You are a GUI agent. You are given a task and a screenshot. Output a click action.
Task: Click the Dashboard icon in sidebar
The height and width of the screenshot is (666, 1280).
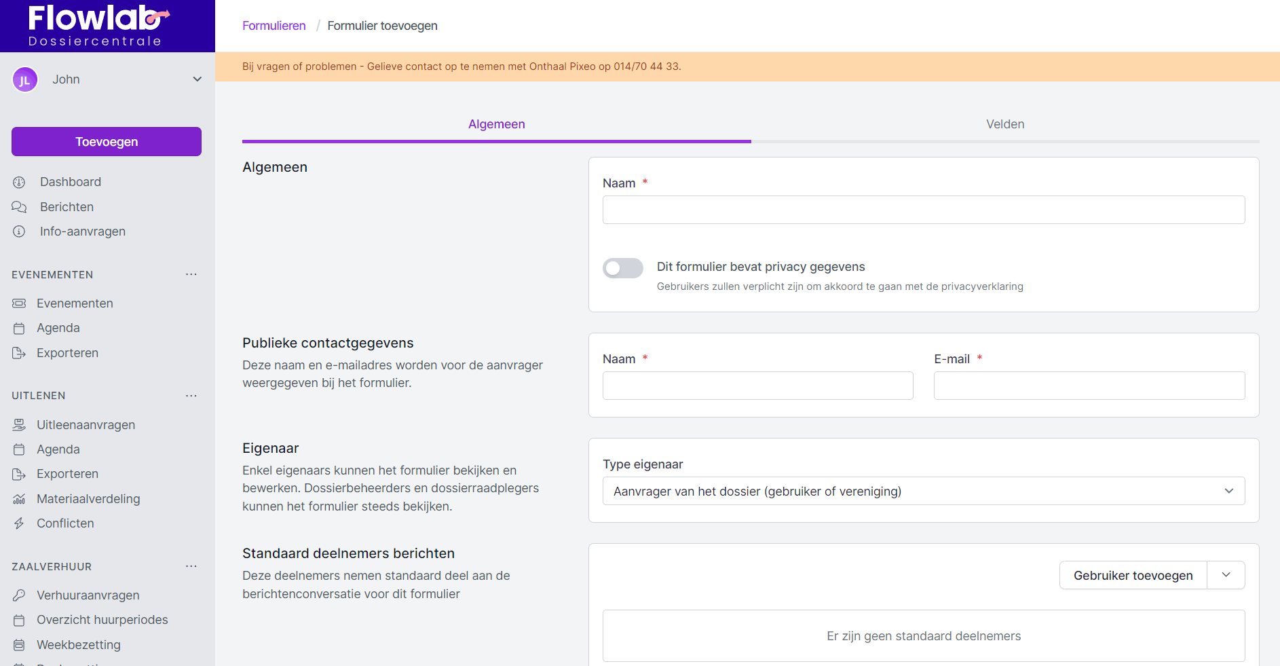coord(19,182)
